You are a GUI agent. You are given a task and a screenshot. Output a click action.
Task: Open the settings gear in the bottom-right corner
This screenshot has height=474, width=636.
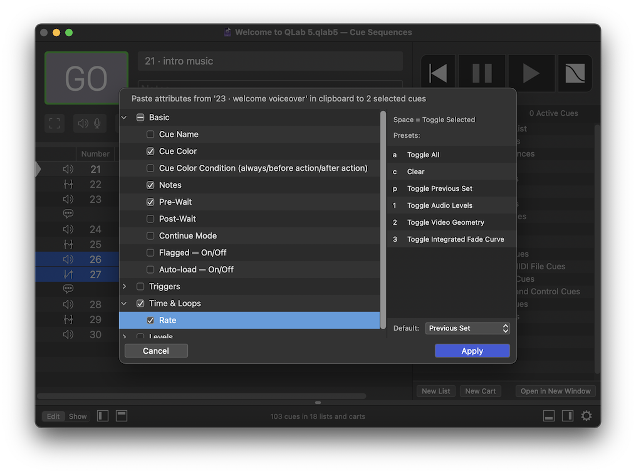tap(586, 415)
